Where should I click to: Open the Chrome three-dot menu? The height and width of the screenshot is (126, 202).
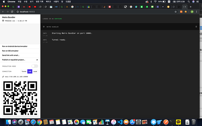coord(197,12)
